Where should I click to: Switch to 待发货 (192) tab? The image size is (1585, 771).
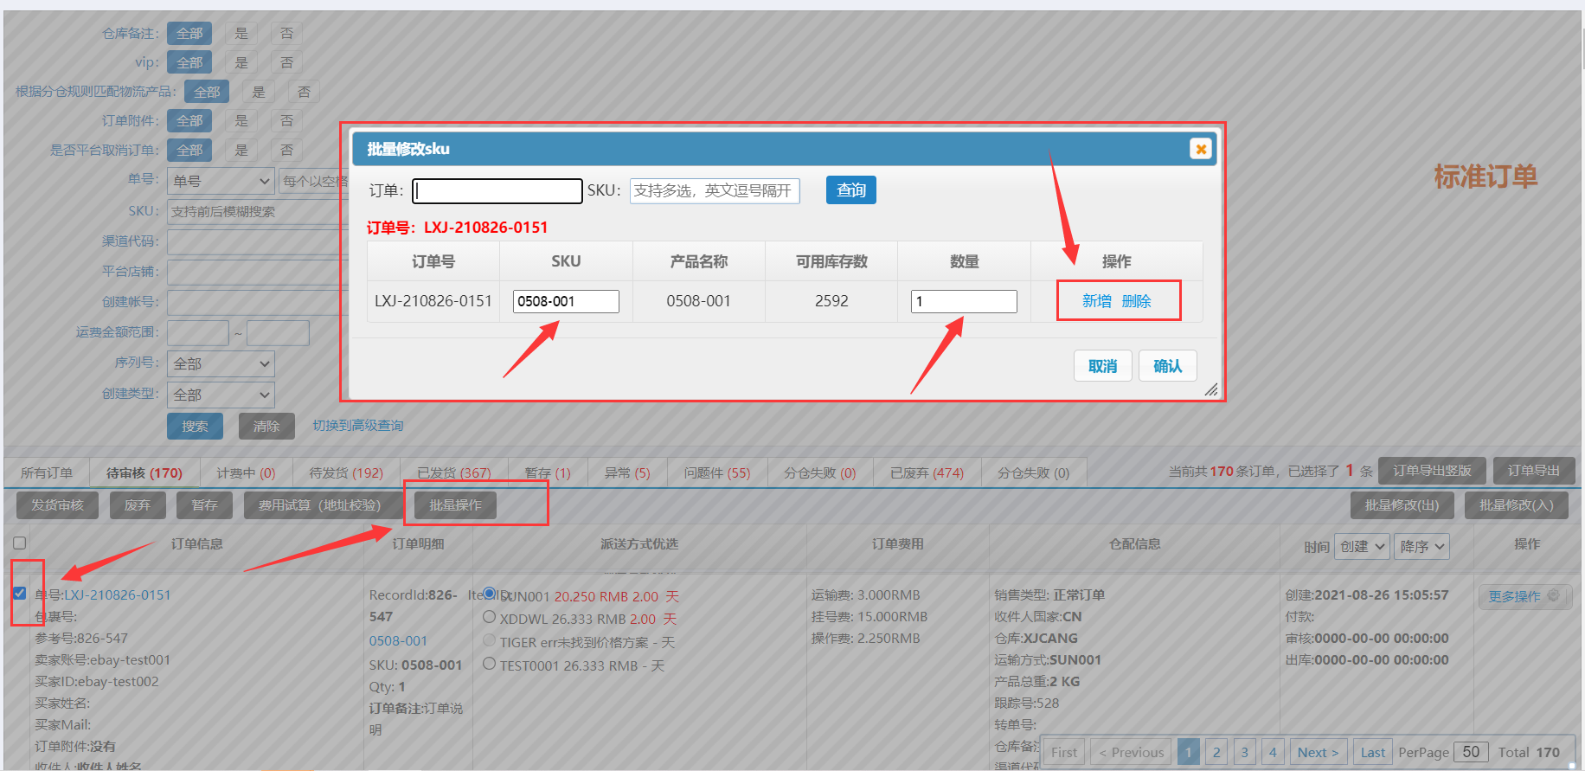click(x=345, y=473)
